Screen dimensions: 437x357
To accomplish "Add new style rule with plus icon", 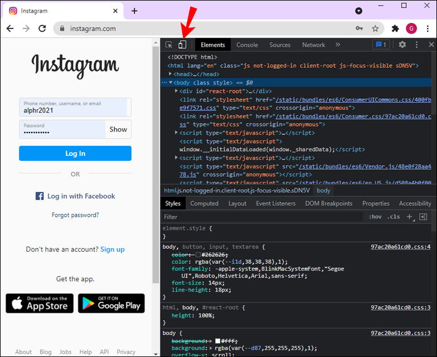I will 409,217.
